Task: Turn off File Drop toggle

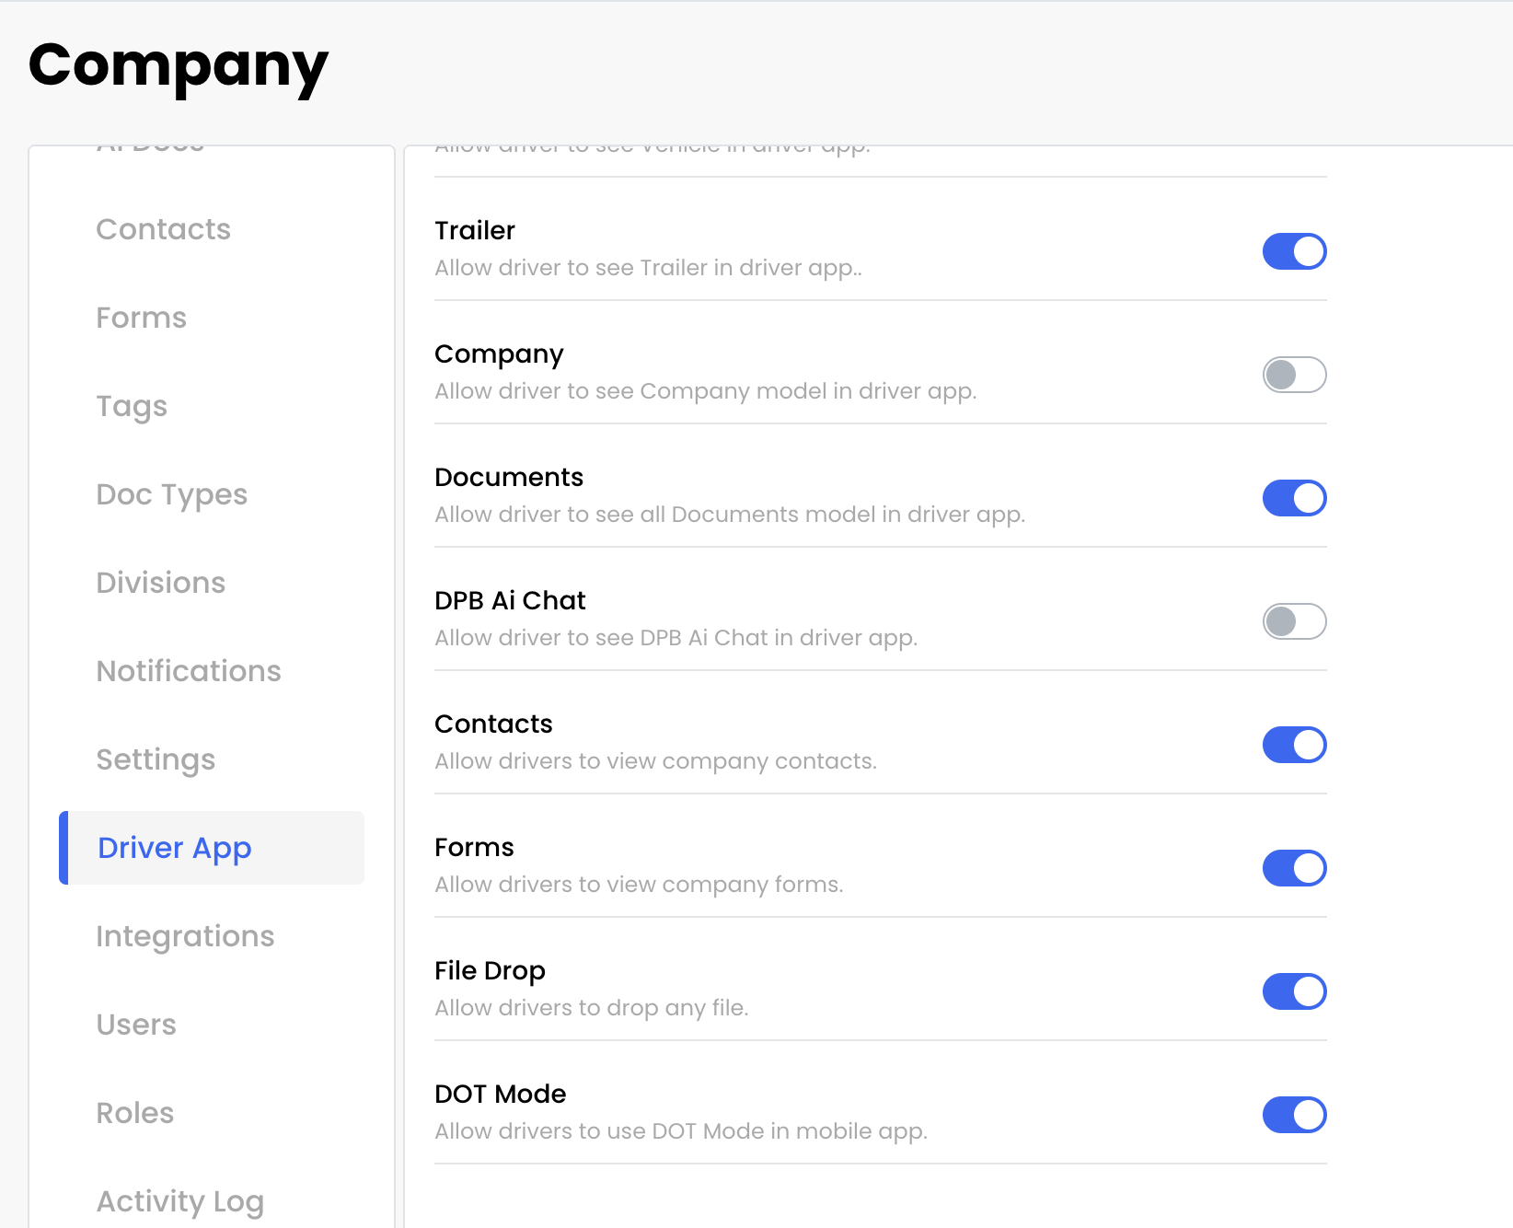Action: (x=1294, y=991)
